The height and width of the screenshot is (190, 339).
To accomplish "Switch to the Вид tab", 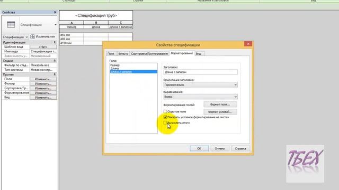I will pyautogui.click(x=198, y=54).
